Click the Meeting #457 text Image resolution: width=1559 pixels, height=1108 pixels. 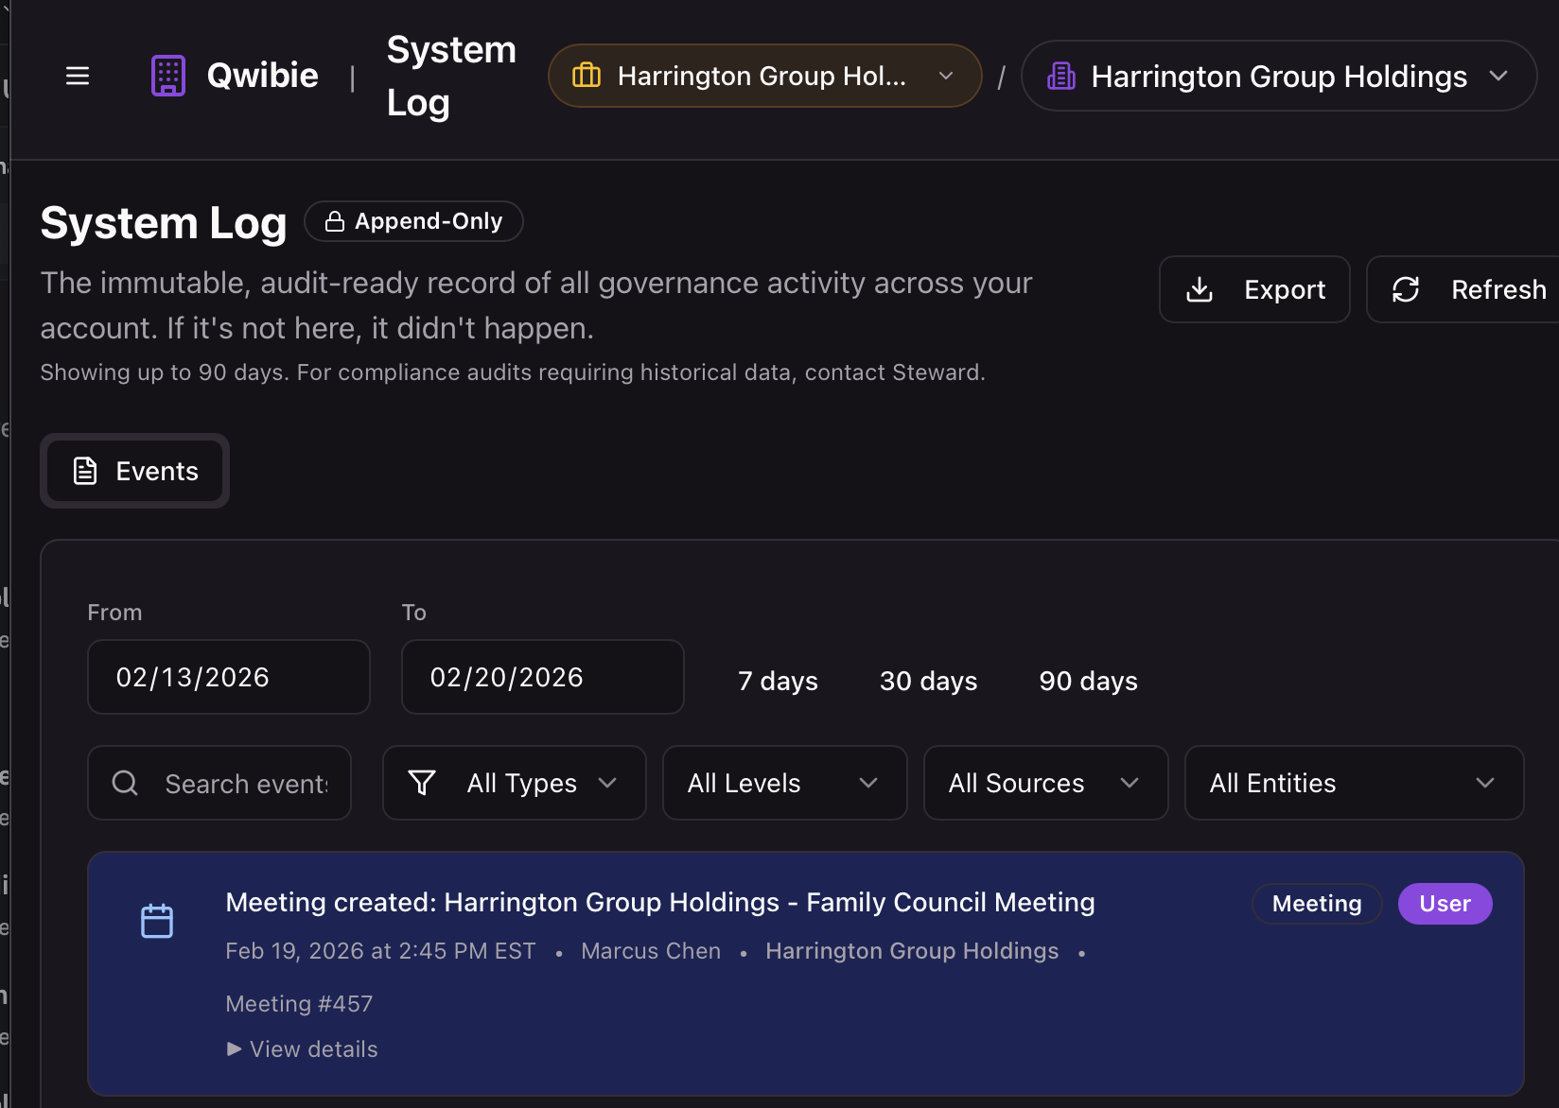pyautogui.click(x=299, y=1004)
